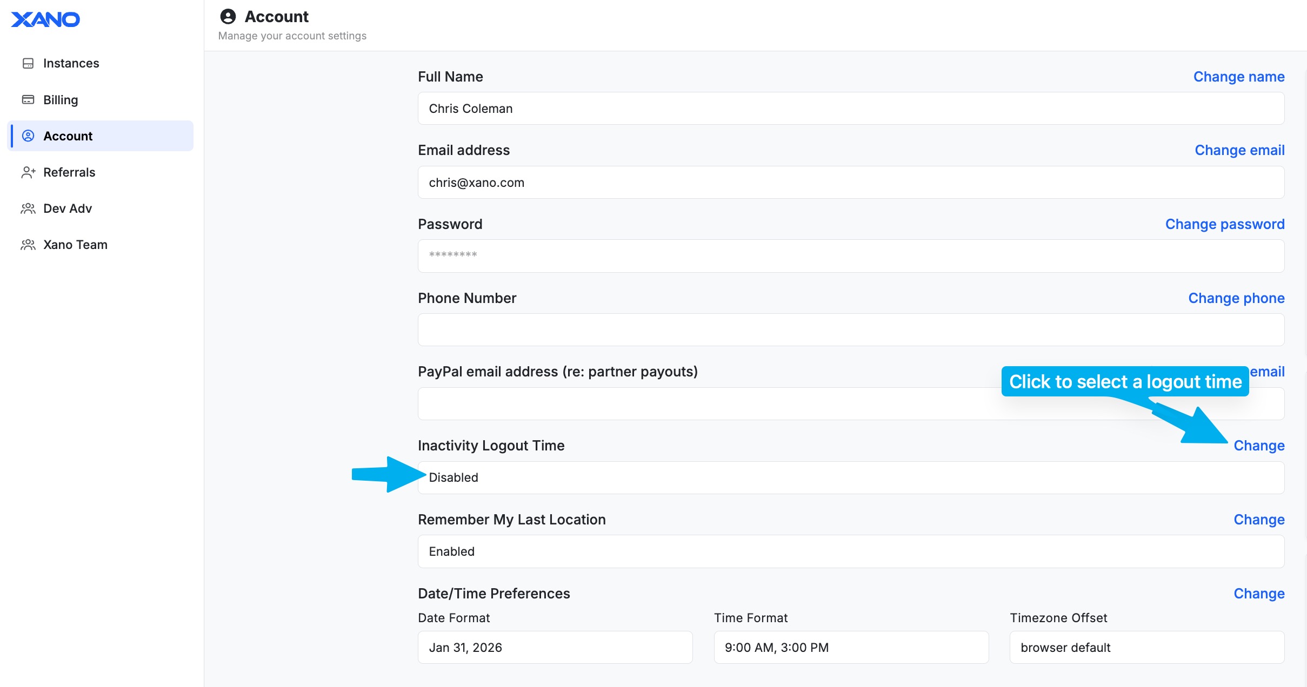Click the Time Format field 9:00 AM, 3:00 PM
The height and width of the screenshot is (687, 1307).
tap(851, 648)
